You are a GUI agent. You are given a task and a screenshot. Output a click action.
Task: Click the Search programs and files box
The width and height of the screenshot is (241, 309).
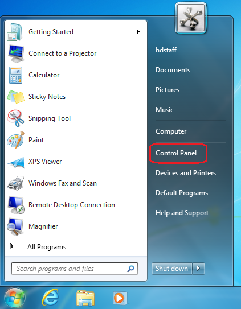(x=75, y=269)
